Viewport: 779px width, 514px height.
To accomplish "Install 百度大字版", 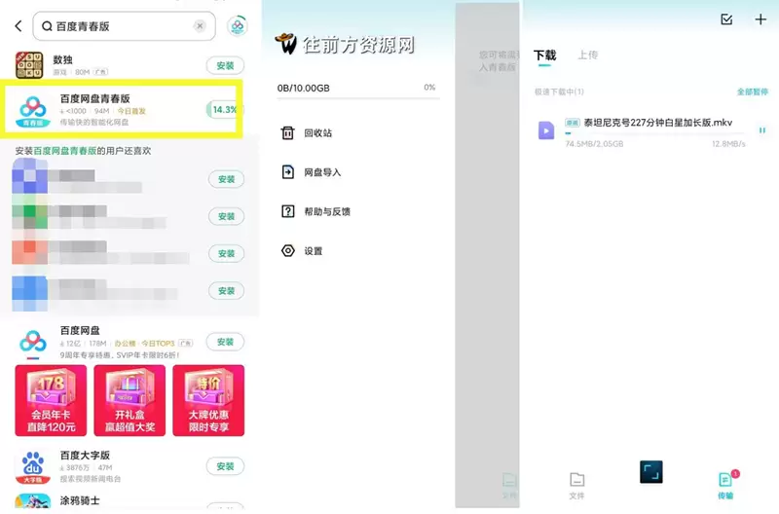I will (226, 466).
